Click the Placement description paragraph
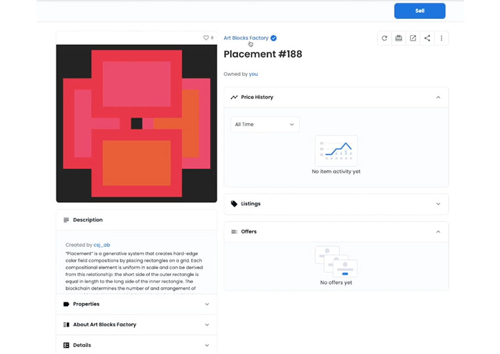This screenshot has height=354, width=500. [134, 271]
